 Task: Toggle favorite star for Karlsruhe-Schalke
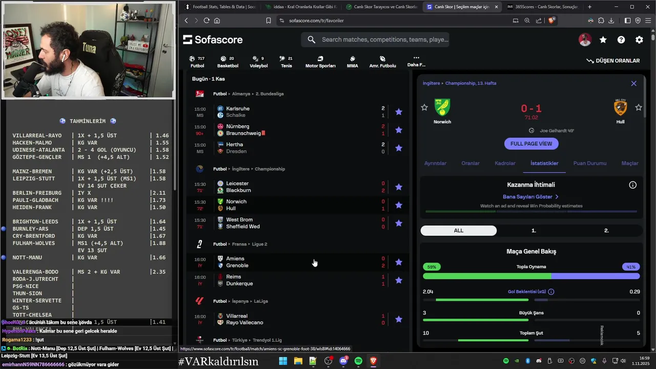coord(399,112)
